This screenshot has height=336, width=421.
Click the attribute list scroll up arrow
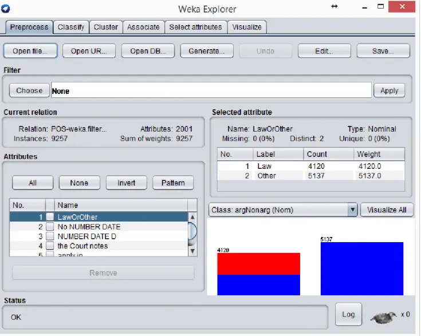(192, 217)
